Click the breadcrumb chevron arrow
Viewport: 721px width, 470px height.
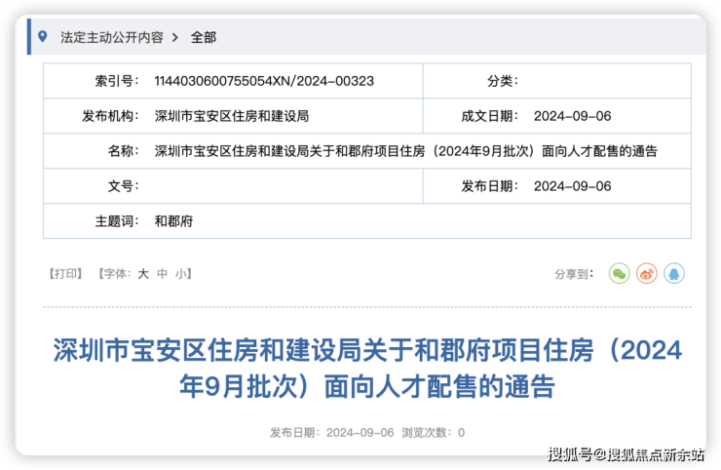175,37
